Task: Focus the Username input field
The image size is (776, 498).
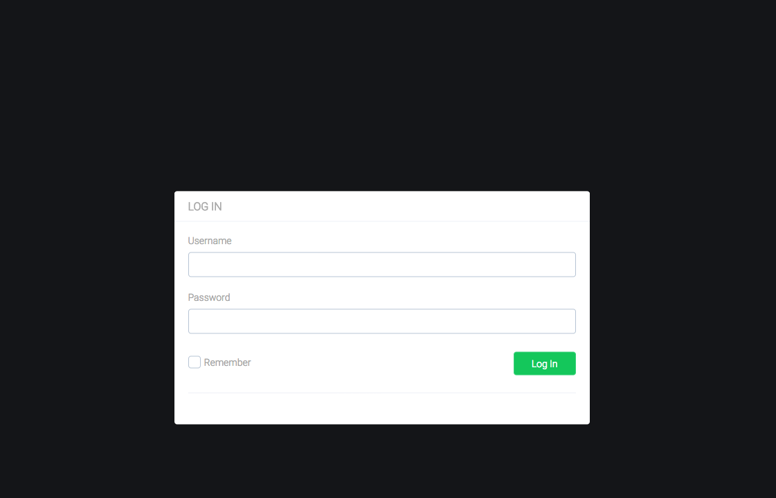Action: point(381,265)
